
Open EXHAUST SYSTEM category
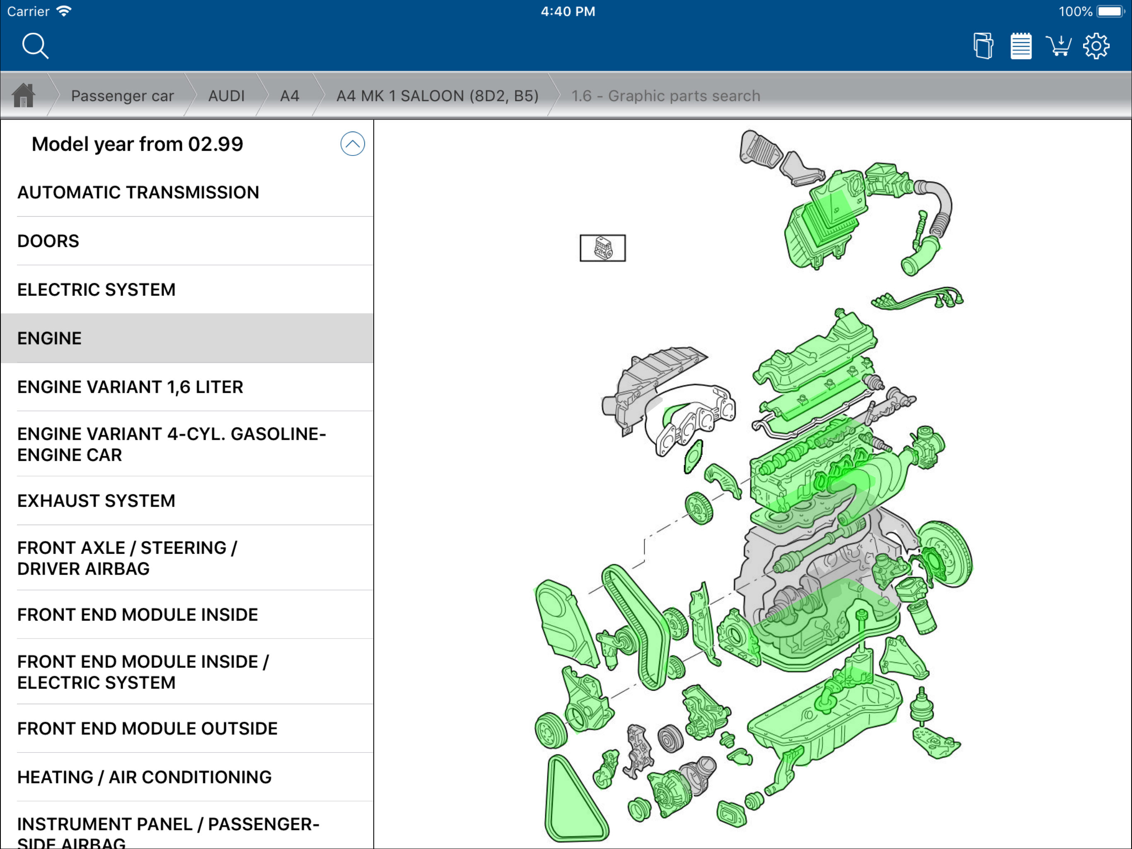pyautogui.click(x=96, y=501)
